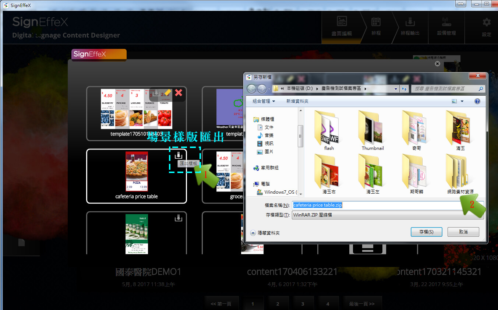Click refresh icon beside address bar
The image size is (498, 310).
(405, 89)
